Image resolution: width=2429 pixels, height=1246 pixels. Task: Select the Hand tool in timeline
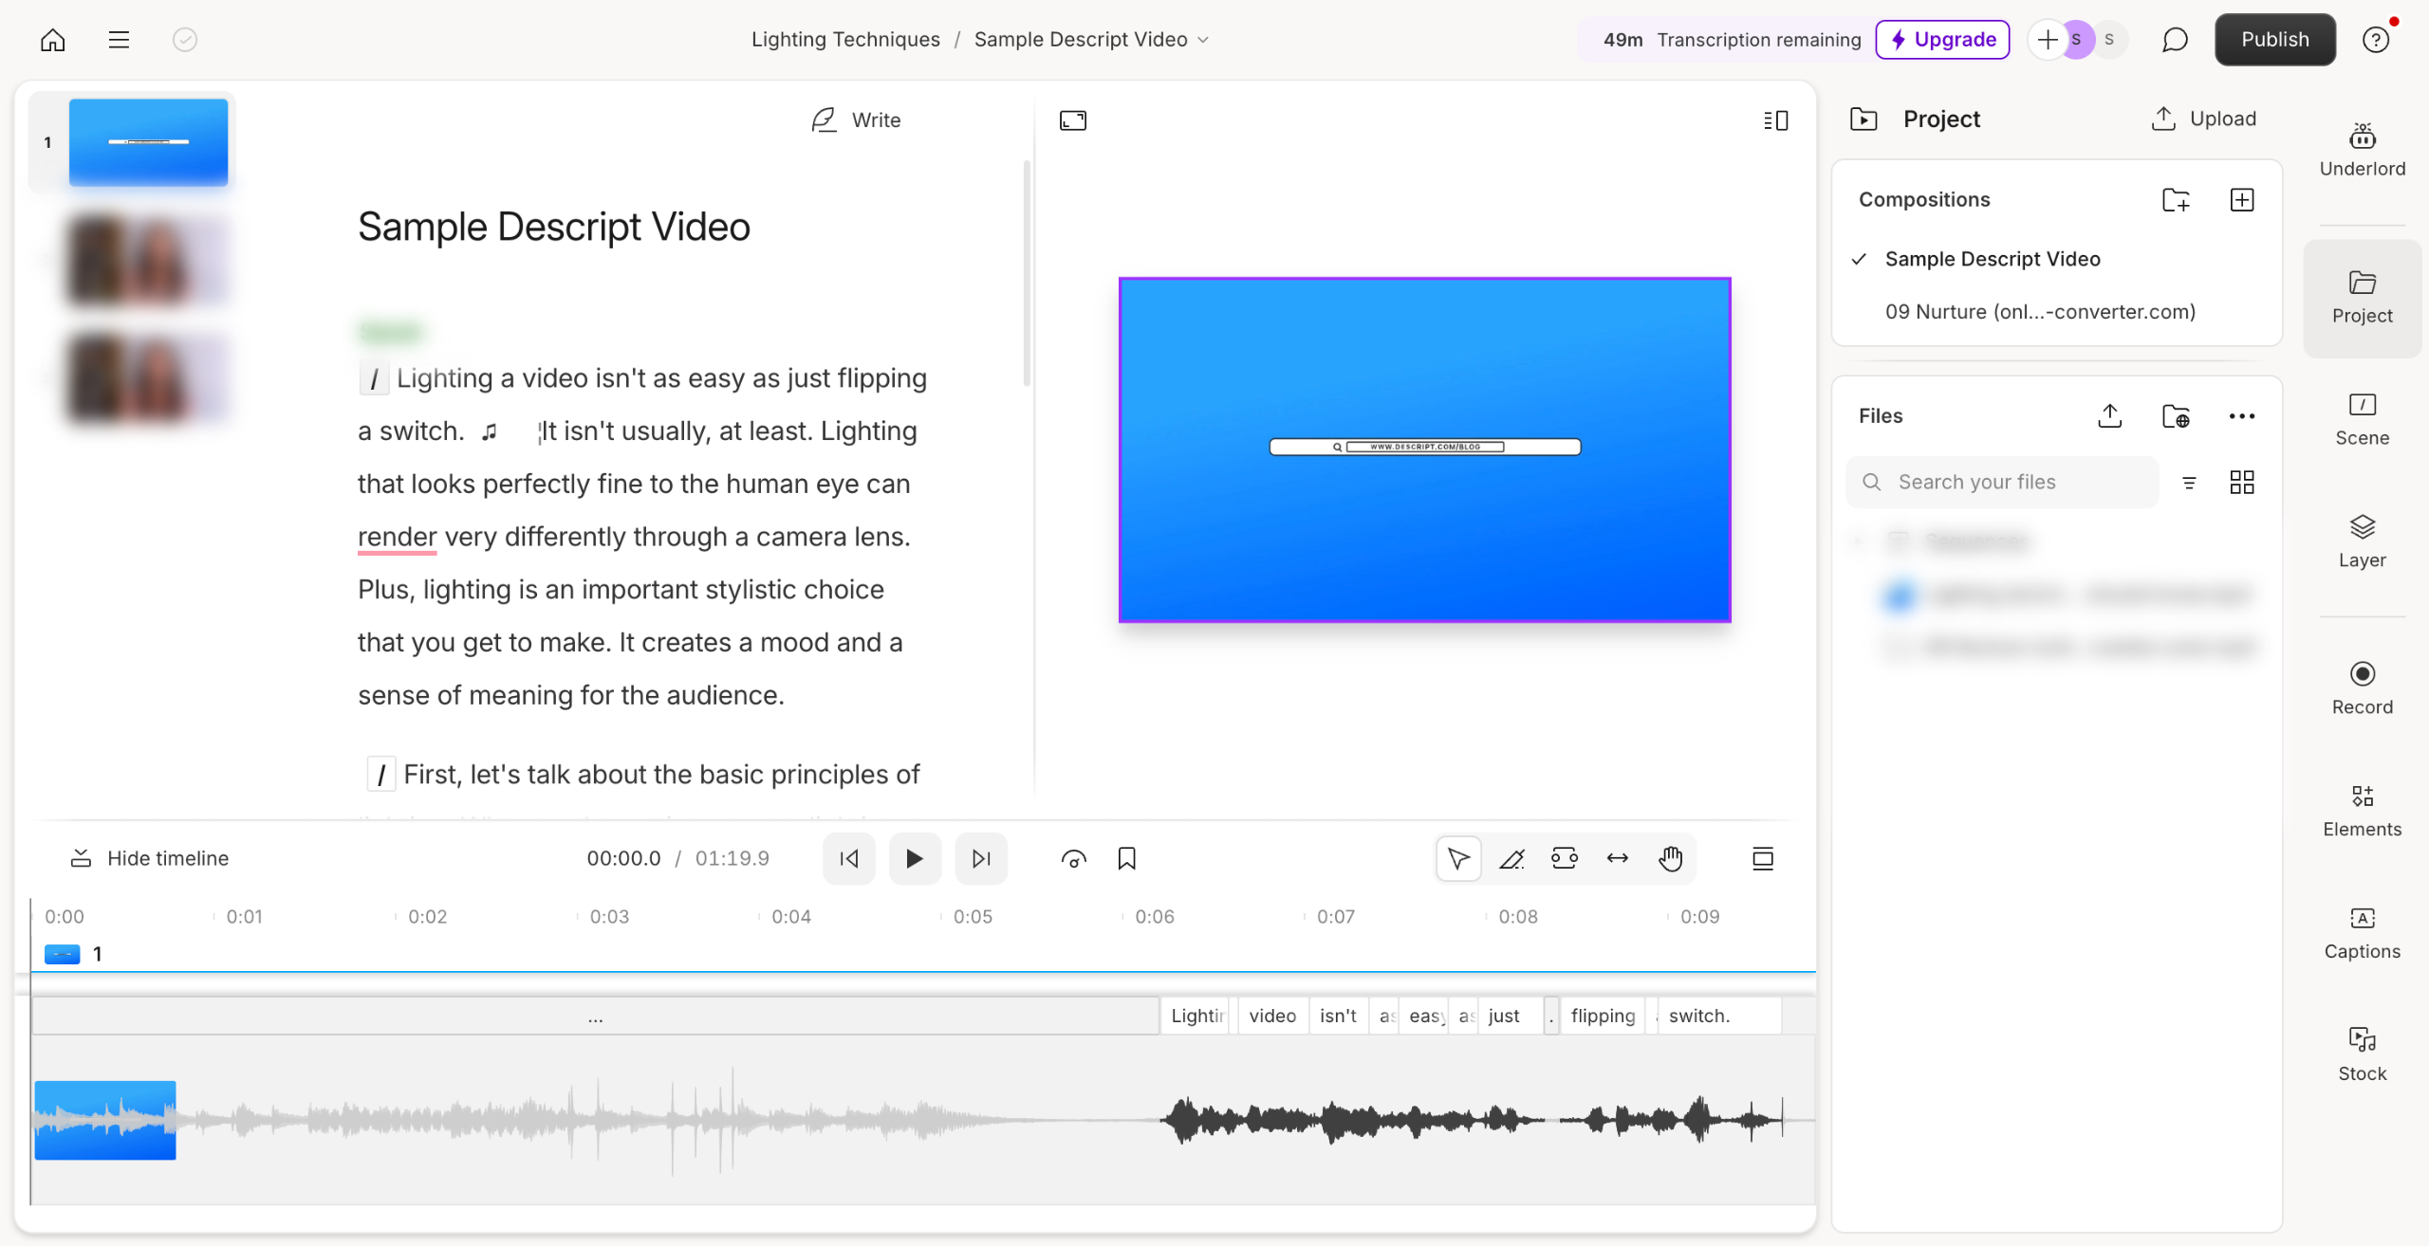(x=1670, y=858)
